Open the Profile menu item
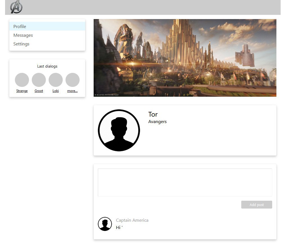The image size is (293, 252). coord(47,26)
